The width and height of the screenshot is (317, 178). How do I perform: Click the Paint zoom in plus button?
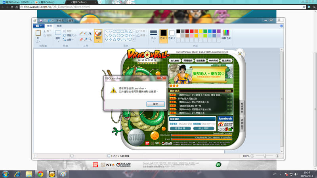pos(277,156)
